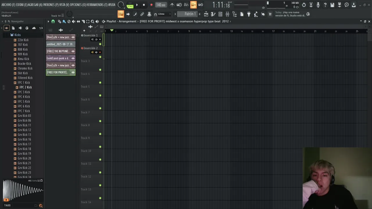This screenshot has width=372, height=209.
Task: Open browser search magnifier icon
Action: point(41,206)
